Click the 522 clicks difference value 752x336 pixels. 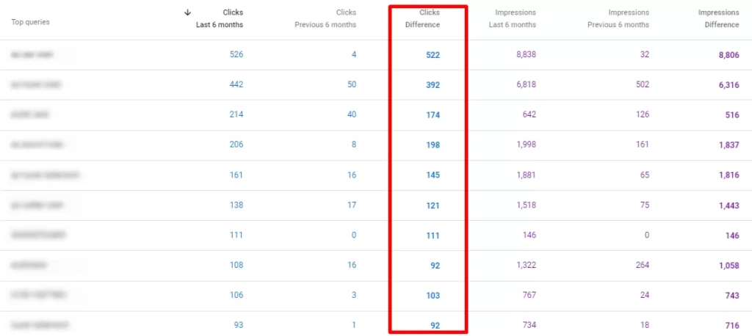[433, 55]
